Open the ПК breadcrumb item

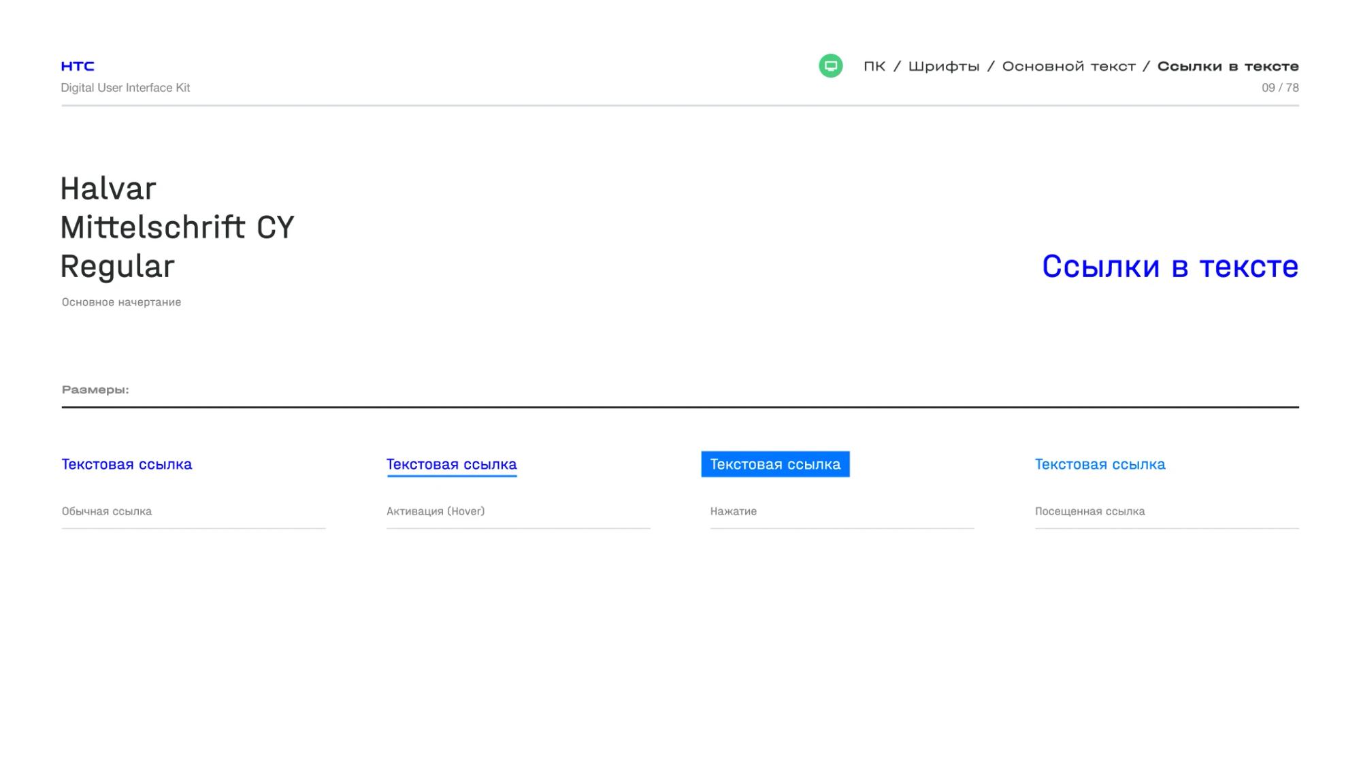click(874, 66)
